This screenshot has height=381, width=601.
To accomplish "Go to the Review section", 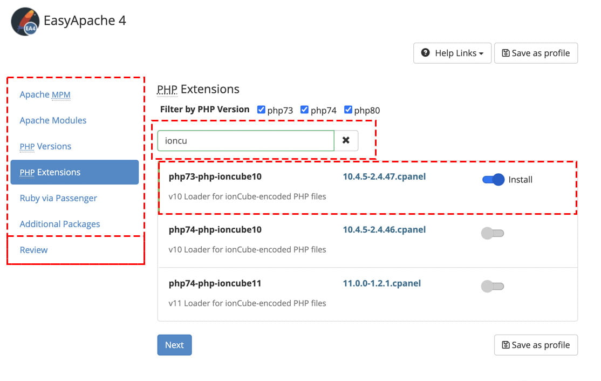I will pos(33,250).
